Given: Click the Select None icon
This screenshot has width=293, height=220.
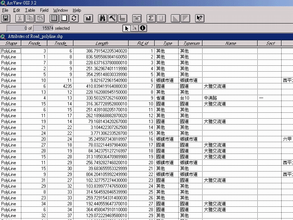Looking at the screenshot, I should tap(64, 18).
